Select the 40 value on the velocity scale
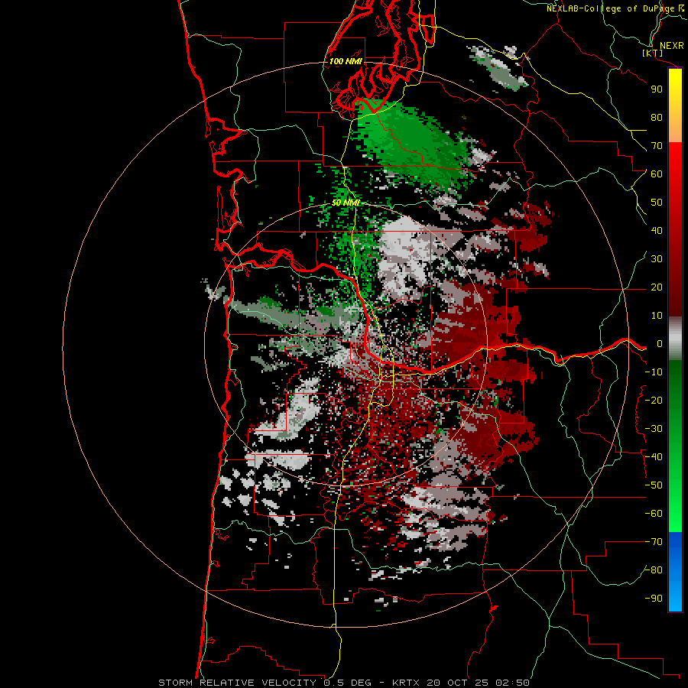The image size is (688, 688). click(x=657, y=230)
